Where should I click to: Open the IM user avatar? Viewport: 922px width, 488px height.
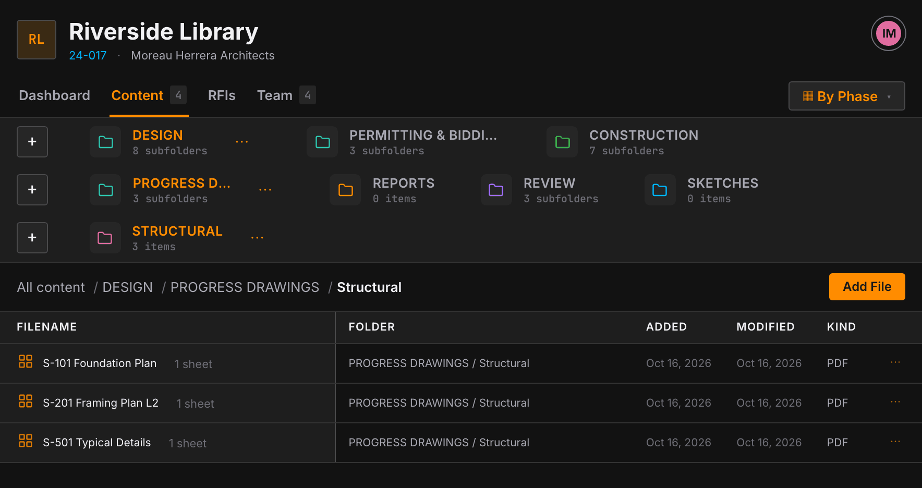888,34
